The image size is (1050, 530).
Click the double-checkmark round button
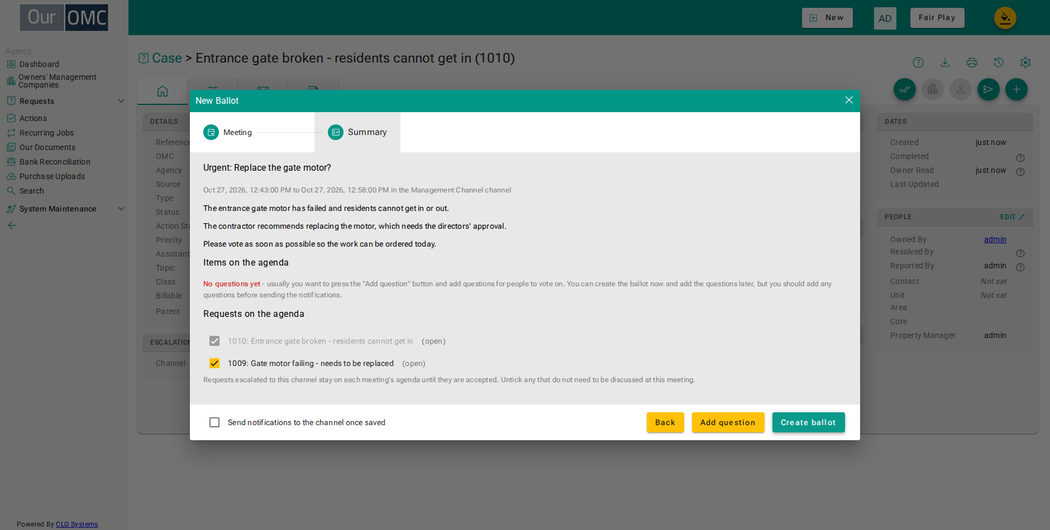pos(905,89)
